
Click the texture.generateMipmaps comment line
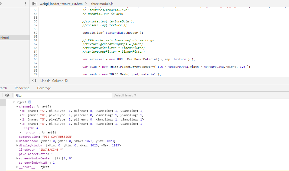coord(113,44)
